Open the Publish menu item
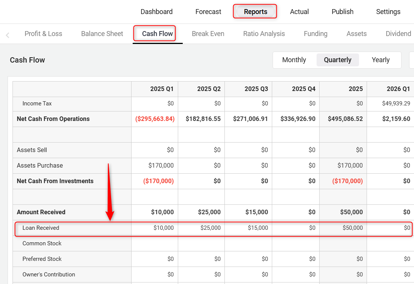This screenshot has width=414, height=284. click(x=342, y=12)
